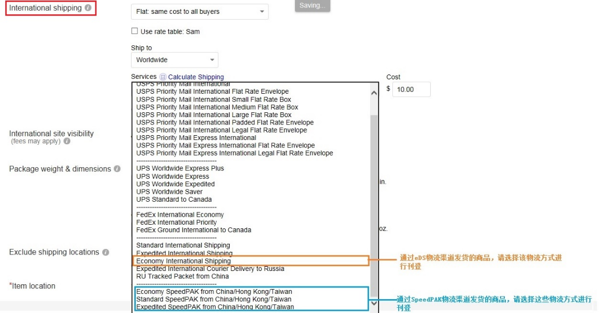Open the Flat: same cost dropdown
599x313 pixels.
pyautogui.click(x=200, y=12)
